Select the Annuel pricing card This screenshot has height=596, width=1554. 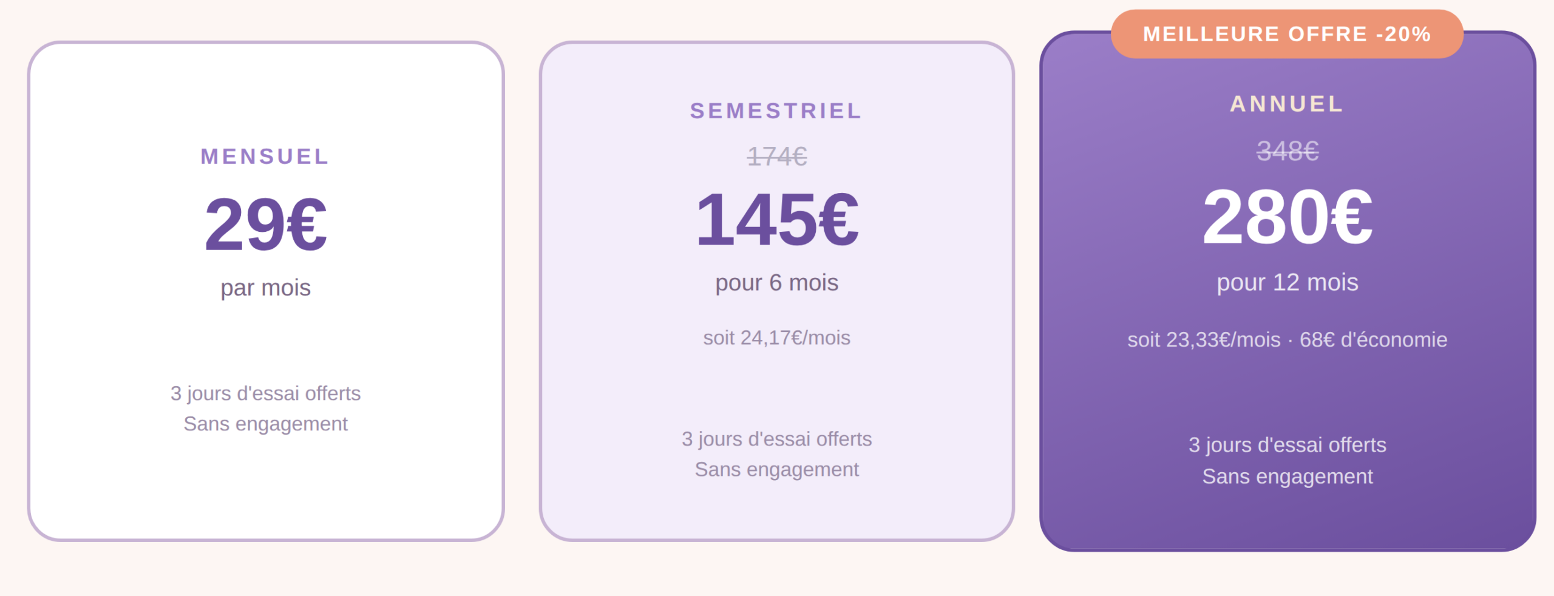click(1288, 291)
